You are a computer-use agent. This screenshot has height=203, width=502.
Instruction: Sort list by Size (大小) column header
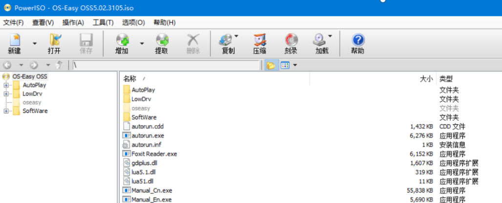click(426, 78)
